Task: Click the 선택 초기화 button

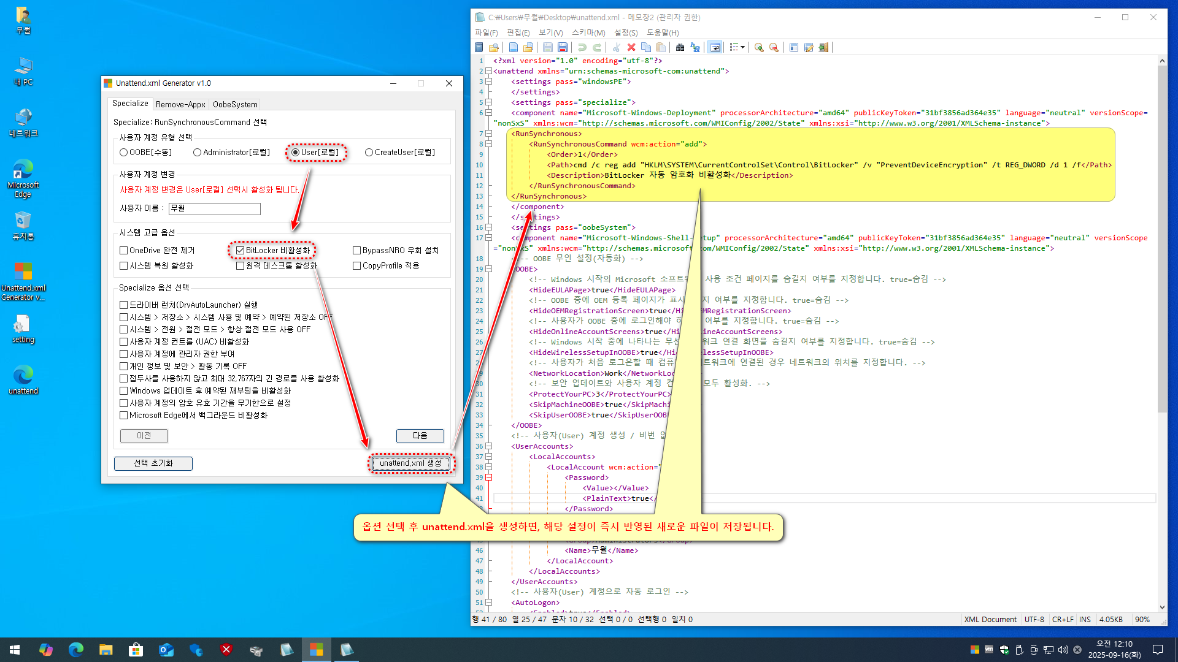Action: coord(153,463)
